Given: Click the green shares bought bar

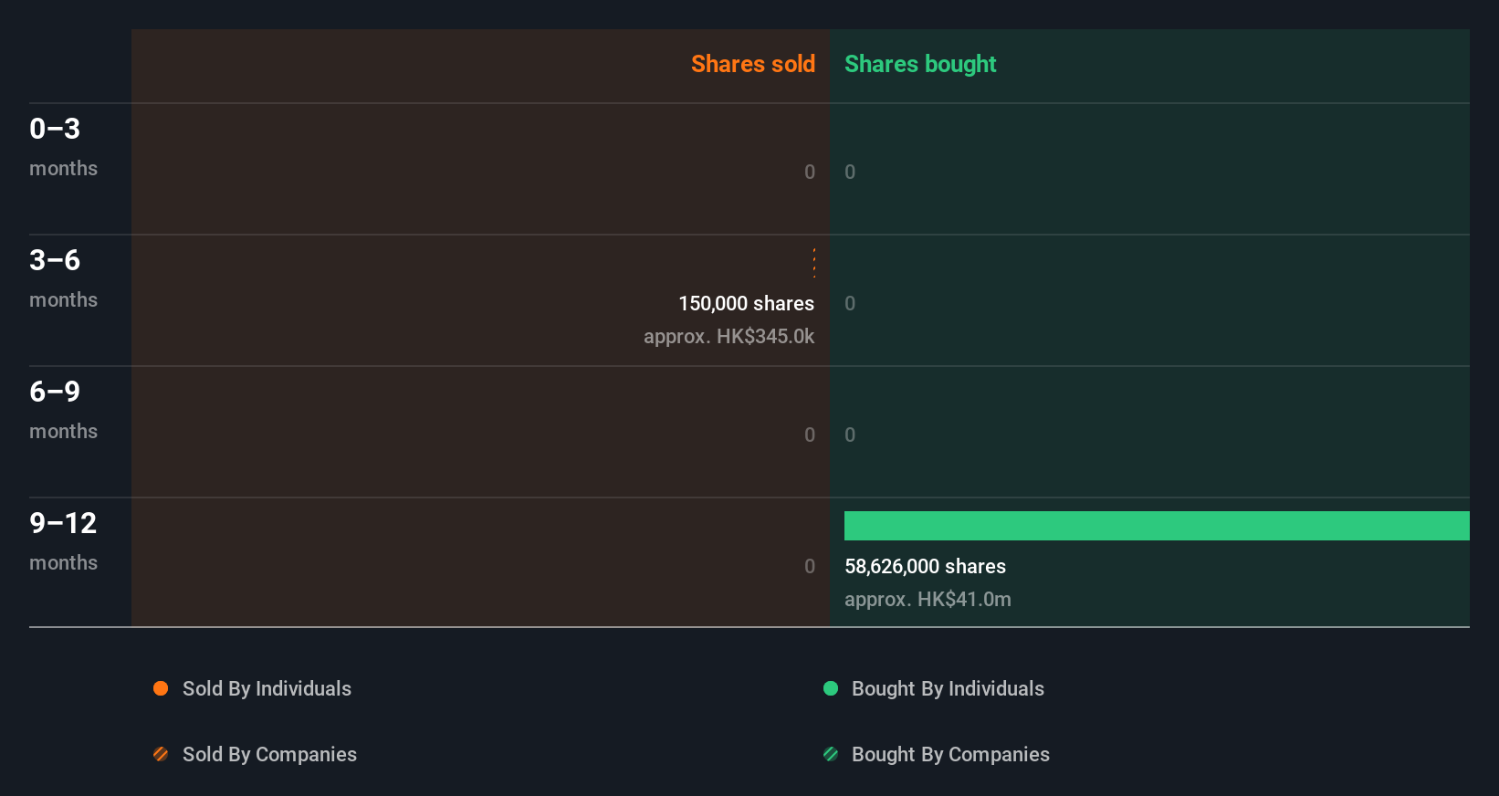Looking at the screenshot, I should click(1157, 526).
